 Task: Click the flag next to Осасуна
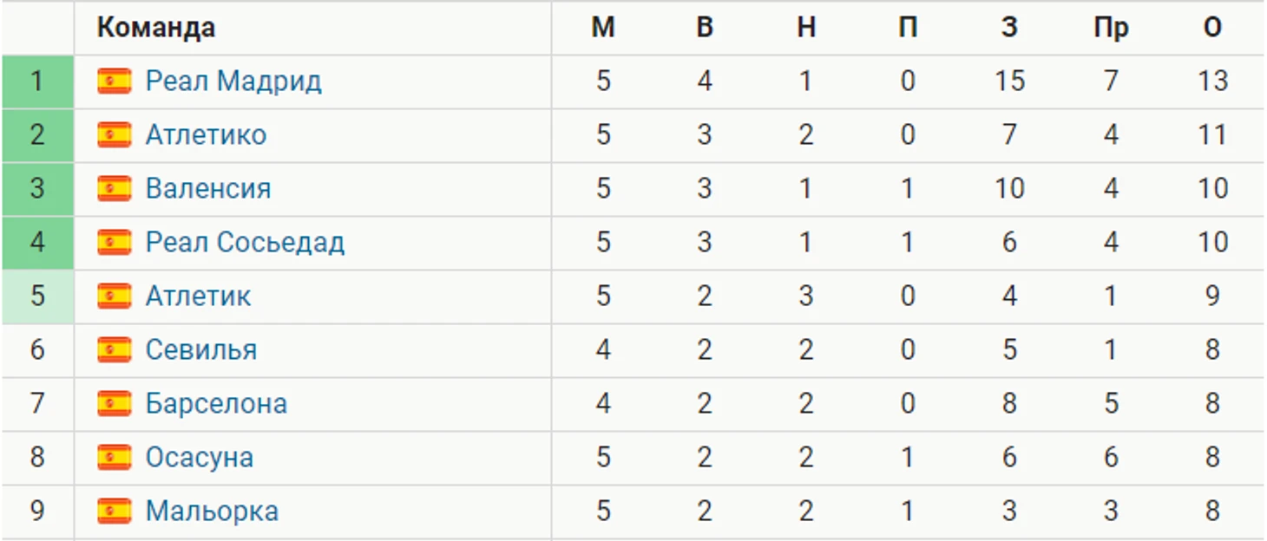click(x=114, y=458)
